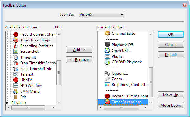190x117 pixels.
Task: Click Current Toolbar scroll down arrow
Action: tap(151, 102)
